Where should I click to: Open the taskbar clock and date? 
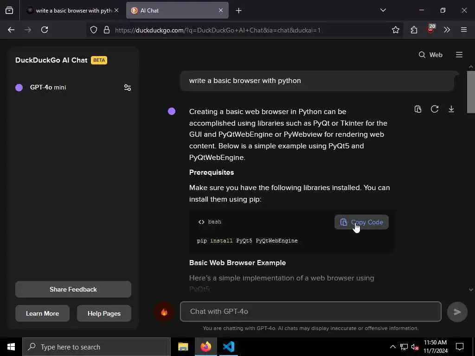(x=435, y=347)
